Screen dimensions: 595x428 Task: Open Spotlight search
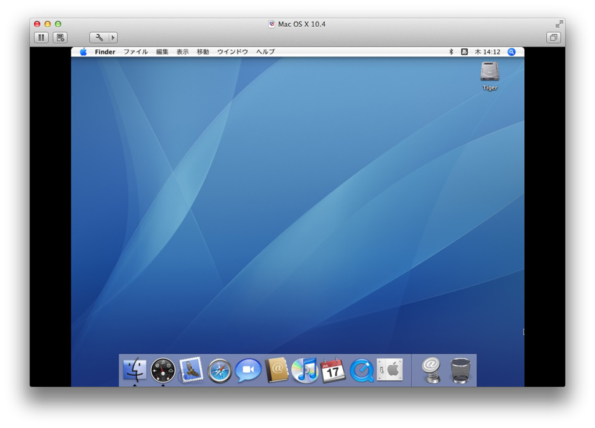click(x=511, y=52)
